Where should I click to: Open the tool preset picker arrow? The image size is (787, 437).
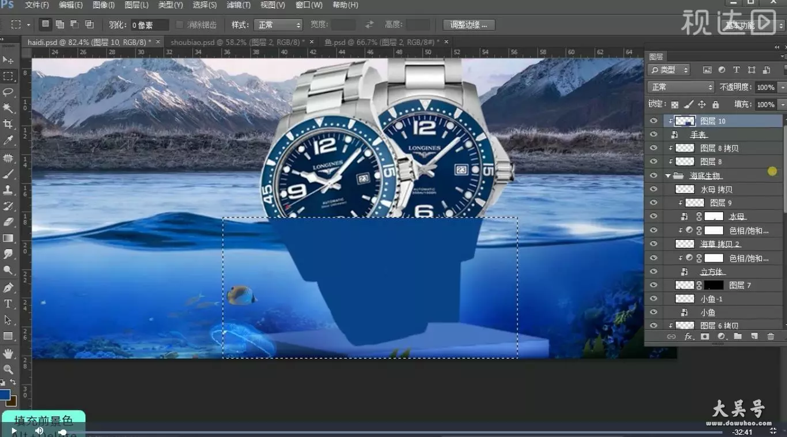pyautogui.click(x=28, y=25)
